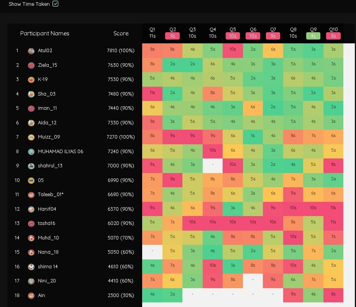Click Ziela_15's avatar icon
The image size is (356, 307).
(31, 65)
